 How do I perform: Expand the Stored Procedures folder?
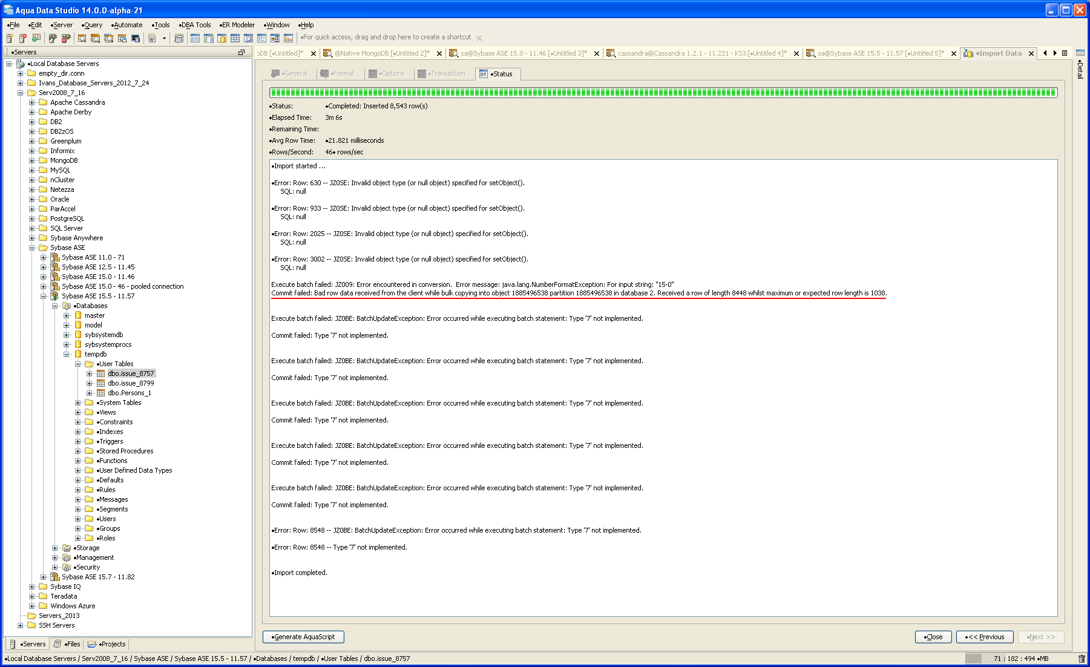pyautogui.click(x=78, y=451)
